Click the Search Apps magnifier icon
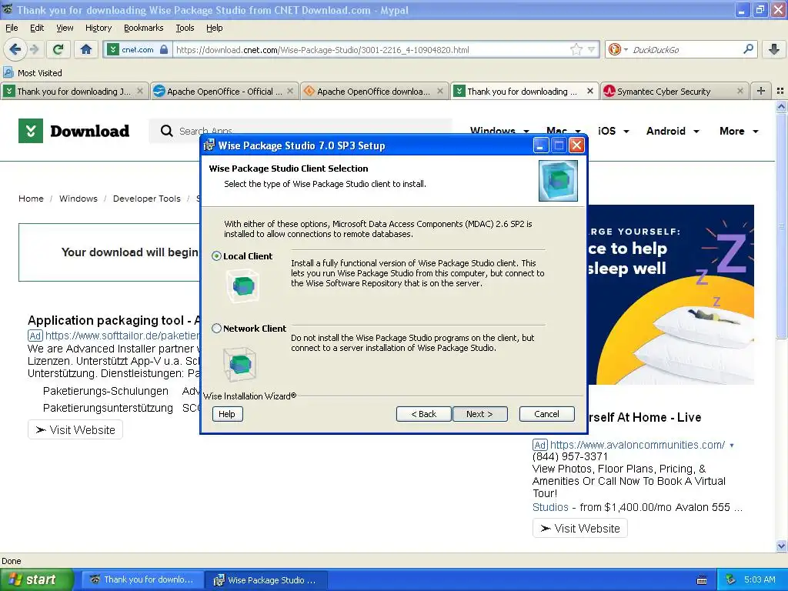 coord(166,131)
